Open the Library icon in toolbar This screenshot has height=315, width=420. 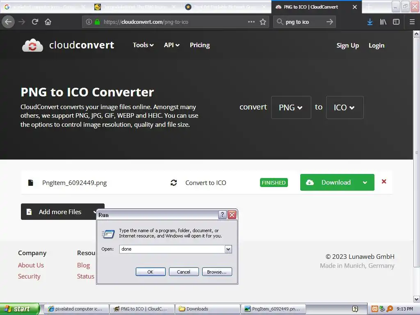coord(383,22)
